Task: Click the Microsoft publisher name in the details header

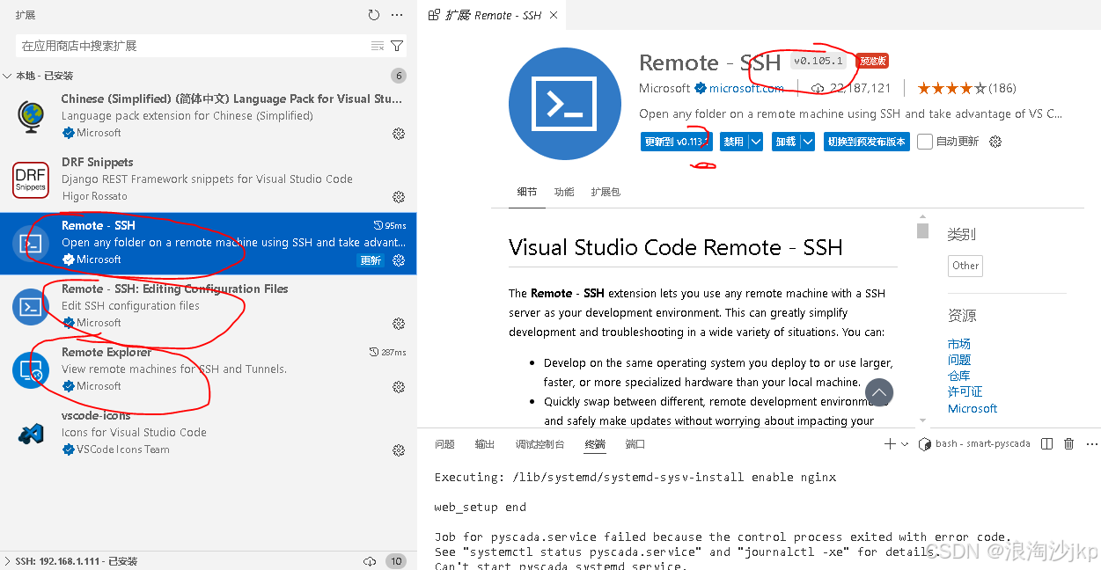Action: pyautogui.click(x=664, y=88)
